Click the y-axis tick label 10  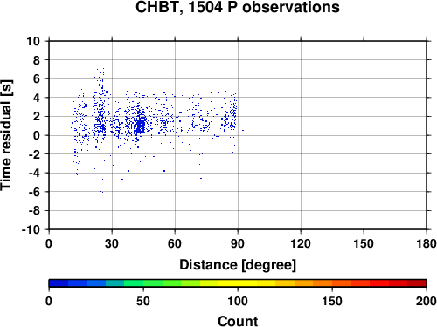coord(33,41)
